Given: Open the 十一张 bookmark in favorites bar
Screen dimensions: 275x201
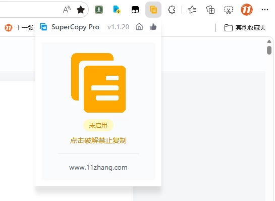Looking at the screenshot, I should click(19, 28).
